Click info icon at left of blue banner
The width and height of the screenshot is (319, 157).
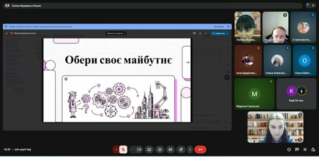click(6, 26)
